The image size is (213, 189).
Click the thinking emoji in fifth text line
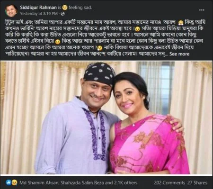(100, 48)
